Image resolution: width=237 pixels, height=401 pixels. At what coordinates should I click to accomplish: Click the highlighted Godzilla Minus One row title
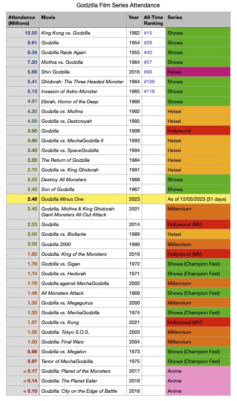[62, 199]
